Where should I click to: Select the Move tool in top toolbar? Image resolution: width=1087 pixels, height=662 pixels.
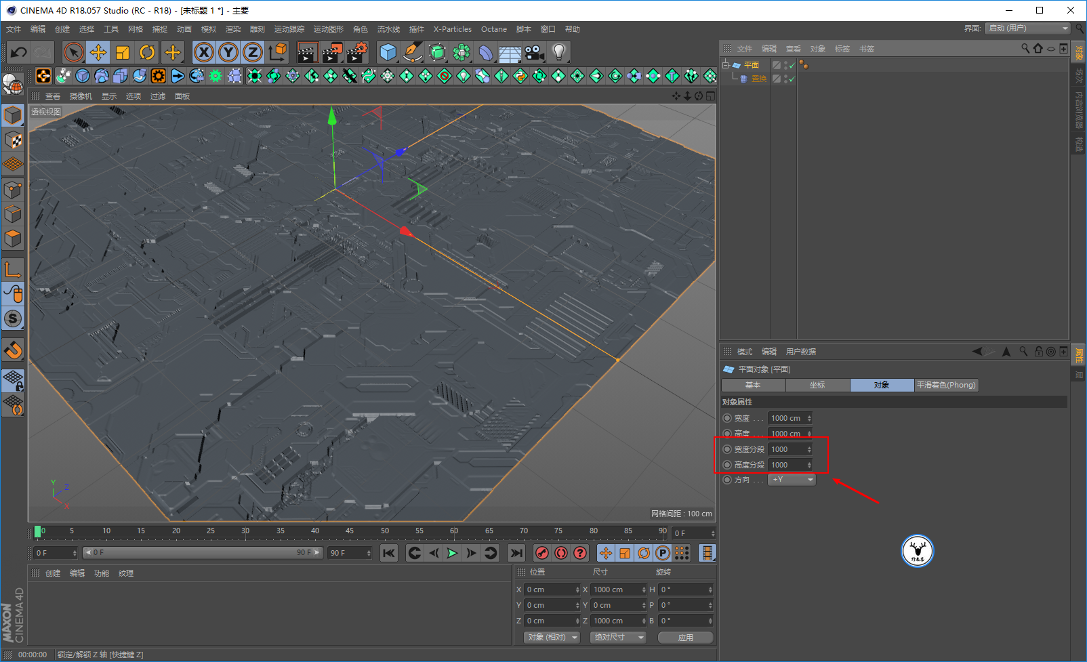pyautogui.click(x=98, y=52)
